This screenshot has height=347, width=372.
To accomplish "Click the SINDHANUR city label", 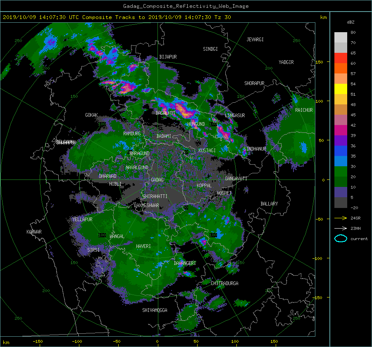I will (x=255, y=149).
